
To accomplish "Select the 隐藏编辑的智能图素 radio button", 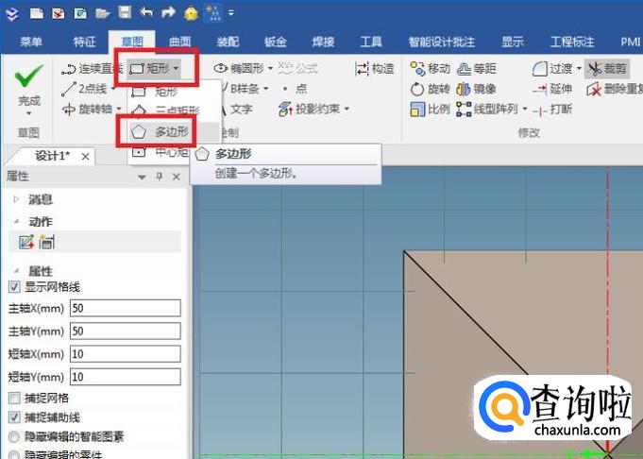I will pyautogui.click(x=14, y=436).
